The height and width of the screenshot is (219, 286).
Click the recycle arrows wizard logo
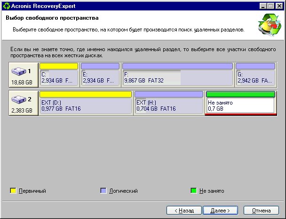[x=269, y=25]
